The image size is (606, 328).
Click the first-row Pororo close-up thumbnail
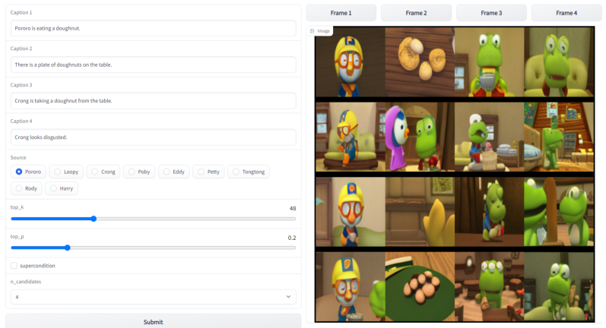click(351, 61)
